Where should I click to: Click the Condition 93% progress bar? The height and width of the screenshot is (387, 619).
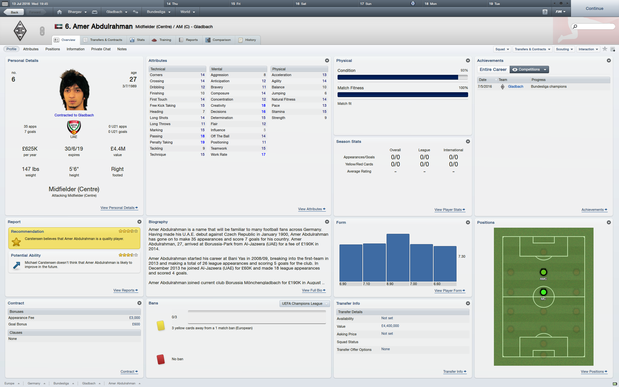[403, 77]
